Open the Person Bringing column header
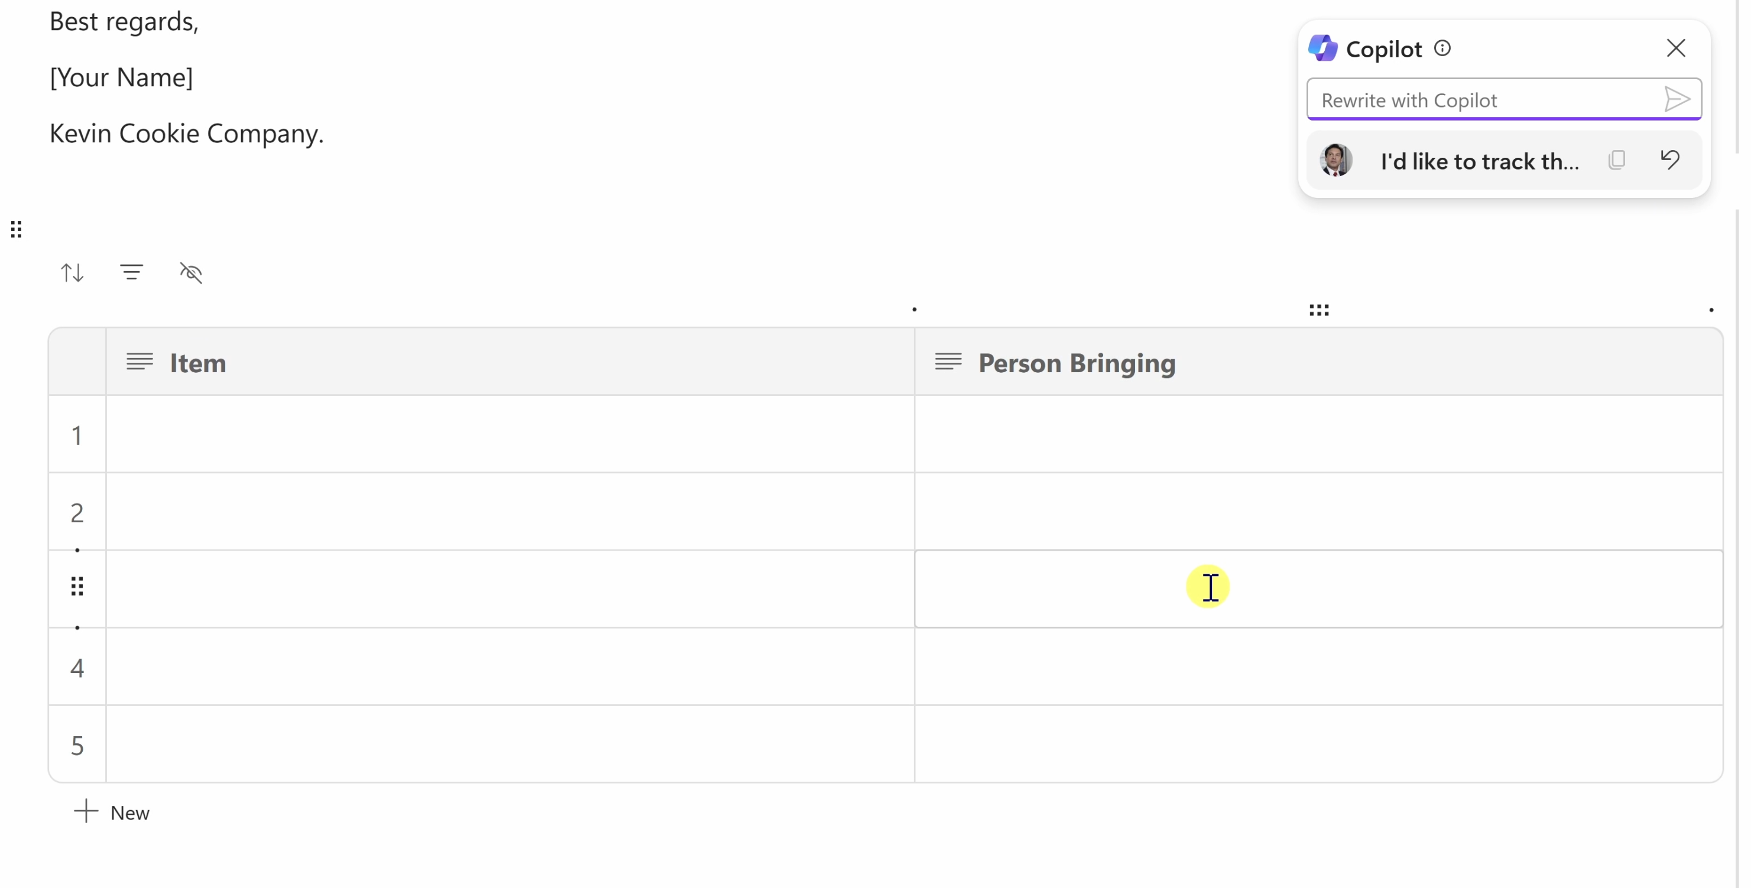This screenshot has height=888, width=1751. coord(1318,362)
